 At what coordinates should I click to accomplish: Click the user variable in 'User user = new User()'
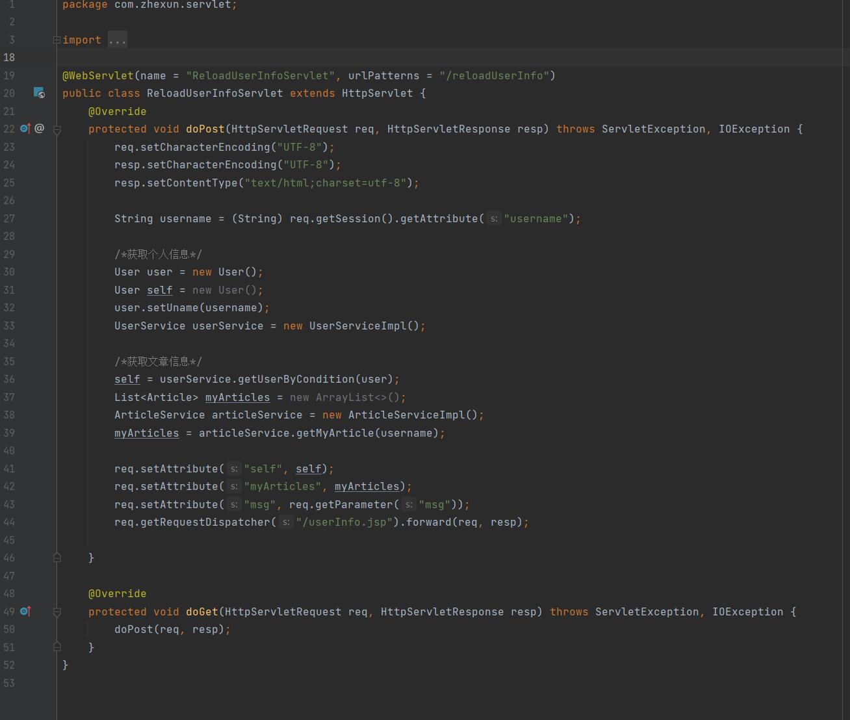coord(160,272)
